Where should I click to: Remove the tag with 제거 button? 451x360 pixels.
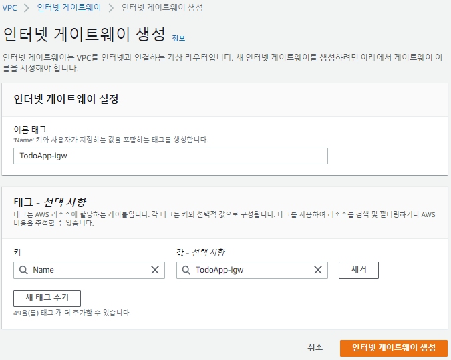[359, 270]
